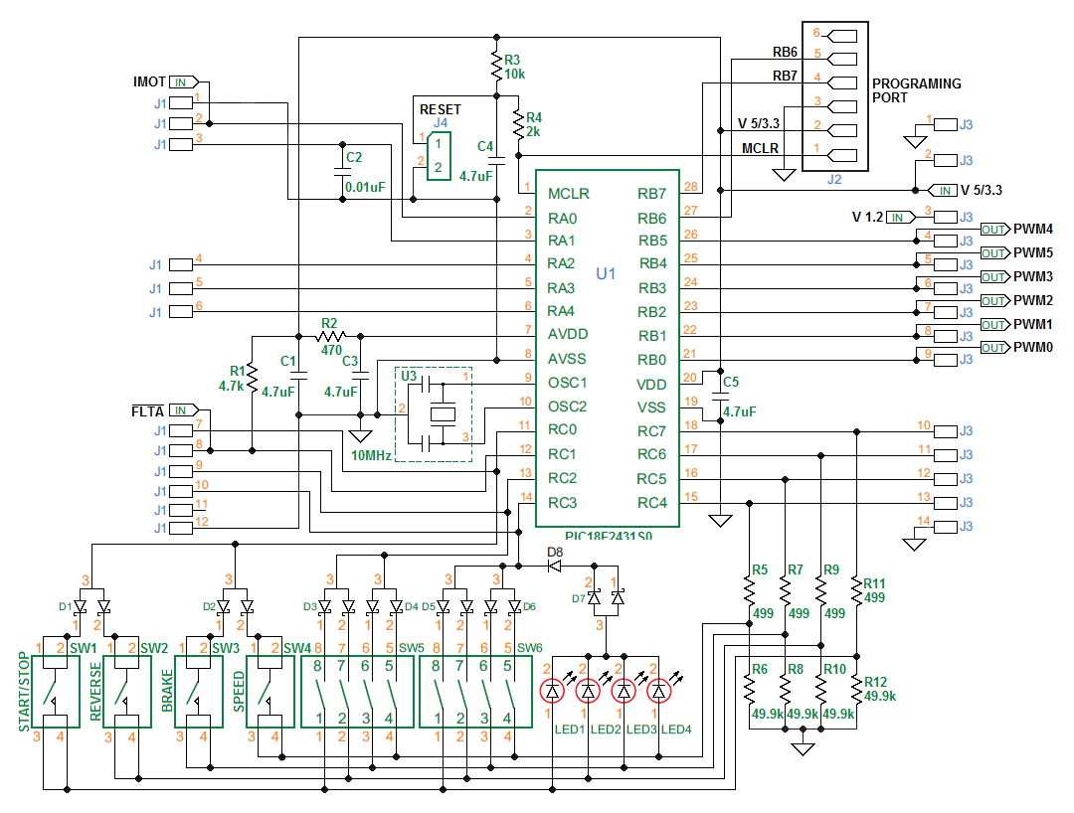Select the U1 label on the PIC chip

[x=606, y=272]
